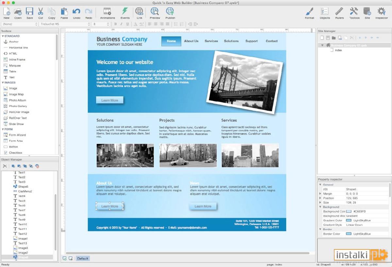Click the bridge photo on the canvas

tap(244, 83)
